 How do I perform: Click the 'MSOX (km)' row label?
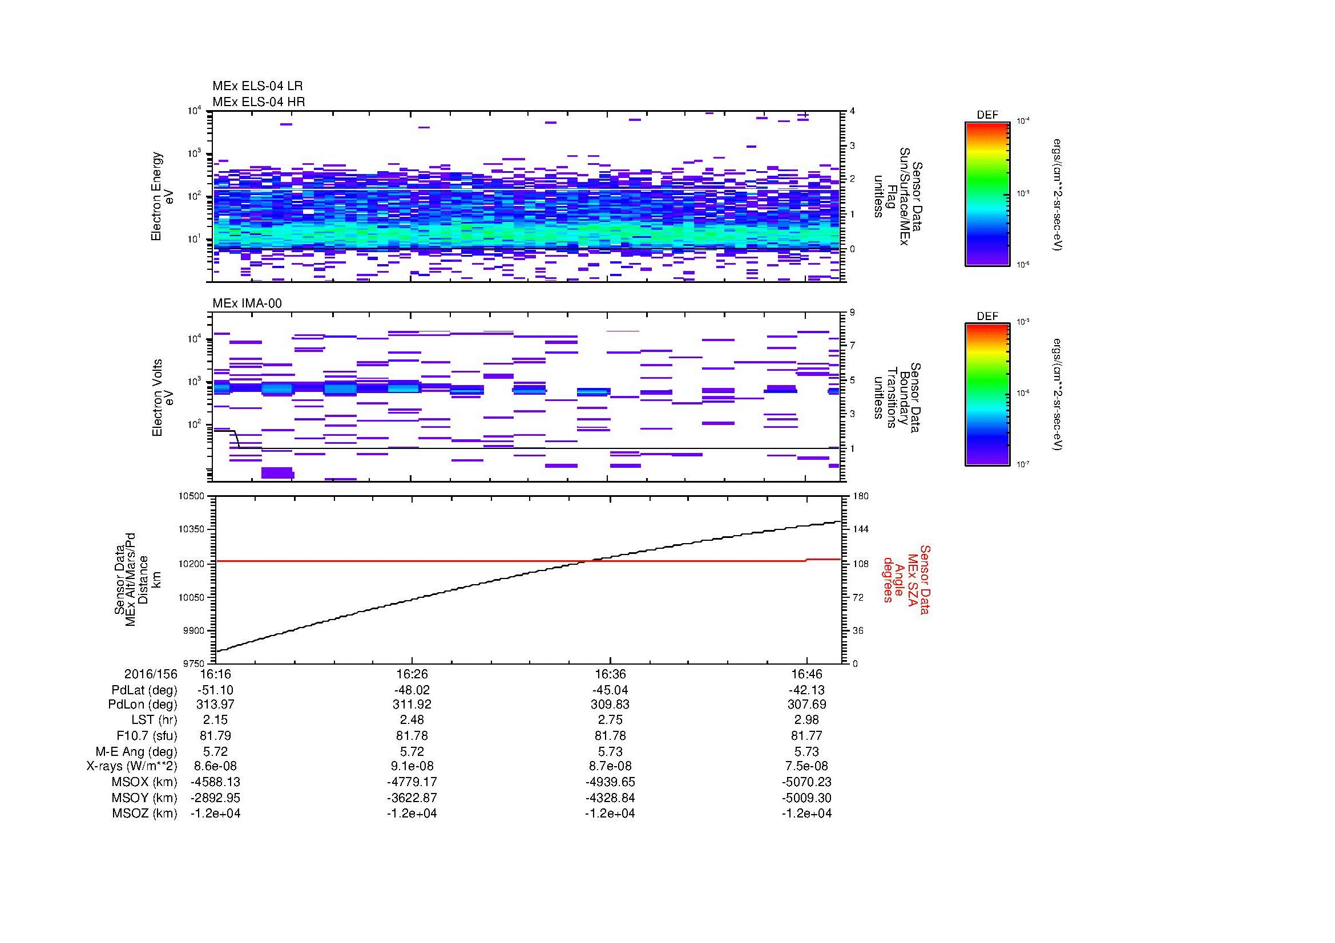click(144, 782)
